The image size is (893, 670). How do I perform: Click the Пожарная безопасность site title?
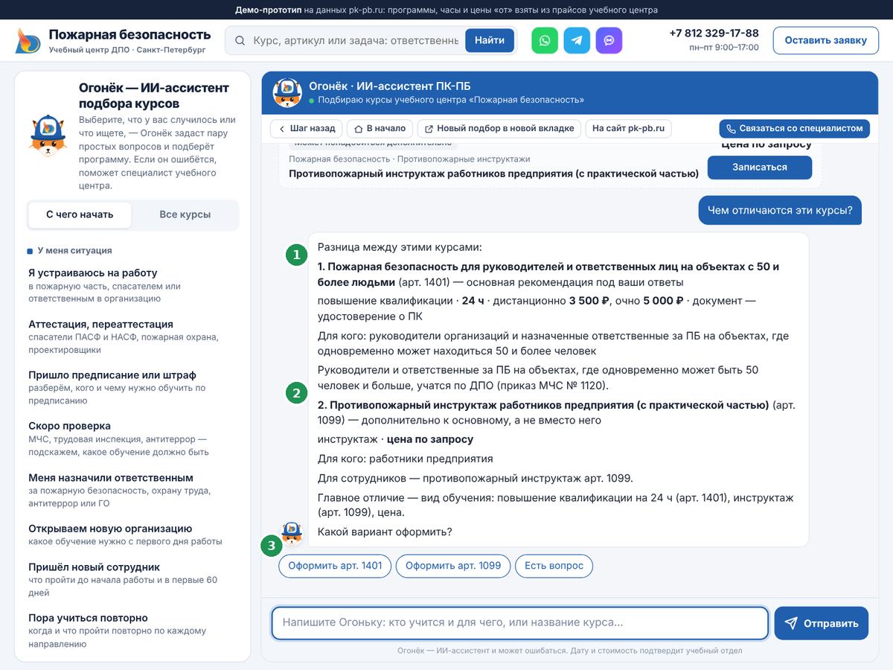click(129, 34)
